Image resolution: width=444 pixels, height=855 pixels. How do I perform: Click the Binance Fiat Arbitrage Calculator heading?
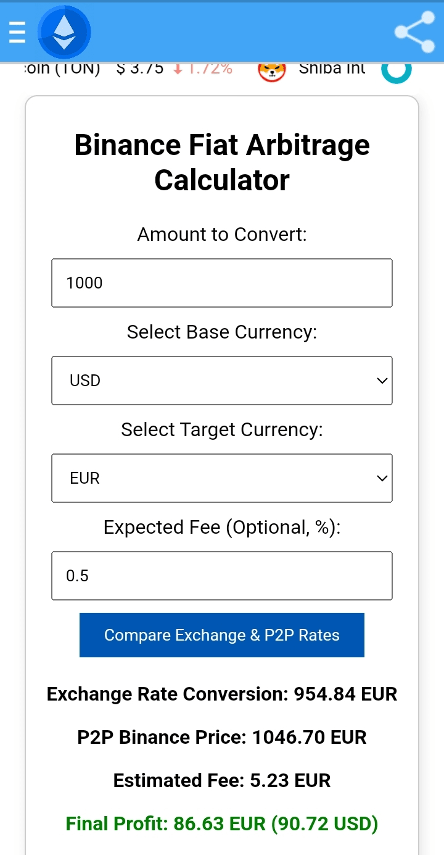point(222,162)
